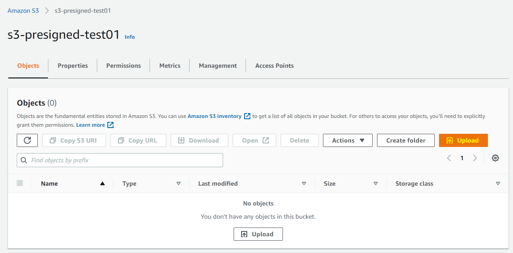
Task: Click the orange Upload button
Action: point(463,140)
